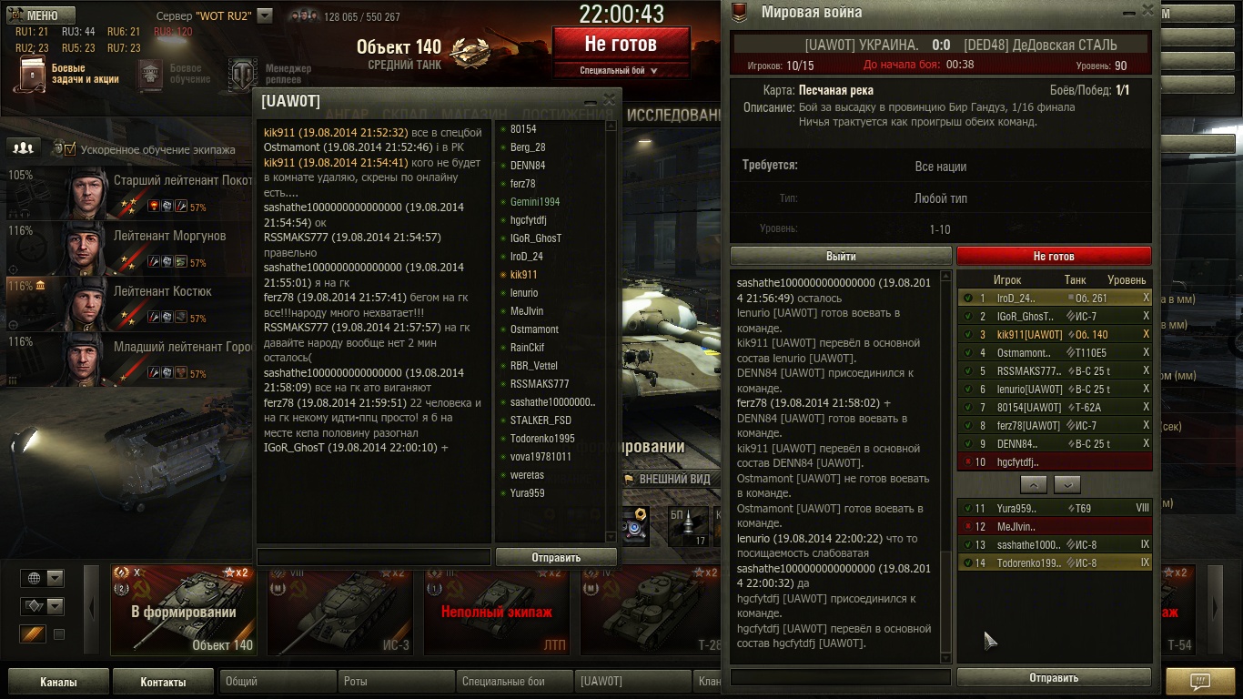Open the Боевые задачи и акции briefcase icon
This screenshot has width=1243, height=699.
[31, 74]
